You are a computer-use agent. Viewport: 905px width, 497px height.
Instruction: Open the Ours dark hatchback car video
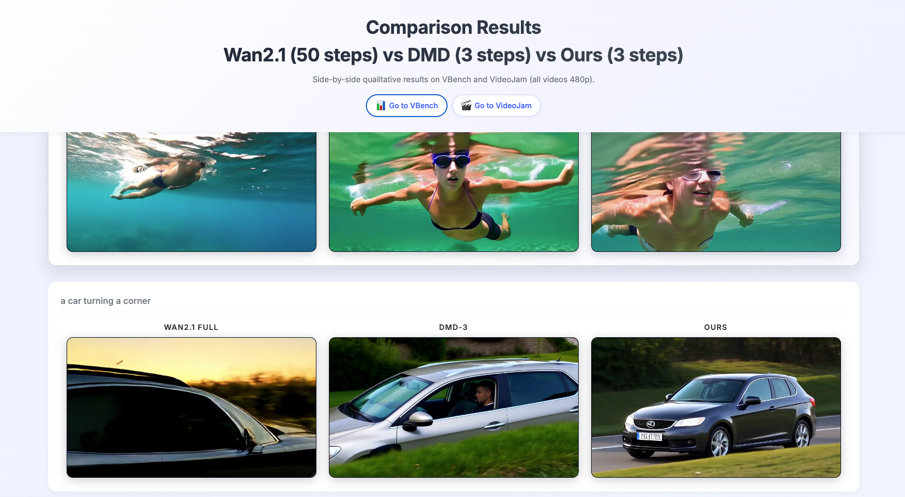[716, 407]
